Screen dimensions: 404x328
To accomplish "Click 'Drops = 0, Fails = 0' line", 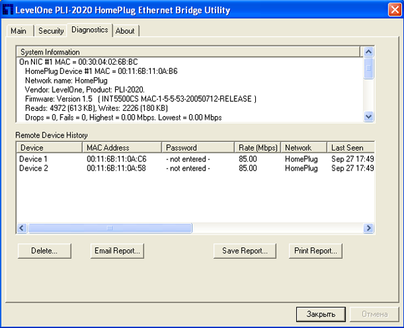I will tap(123, 118).
